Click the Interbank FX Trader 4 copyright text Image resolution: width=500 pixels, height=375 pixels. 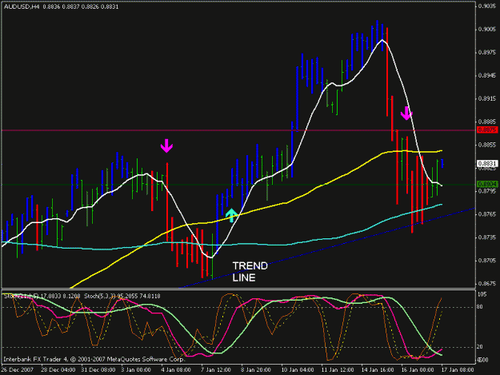pos(94,359)
